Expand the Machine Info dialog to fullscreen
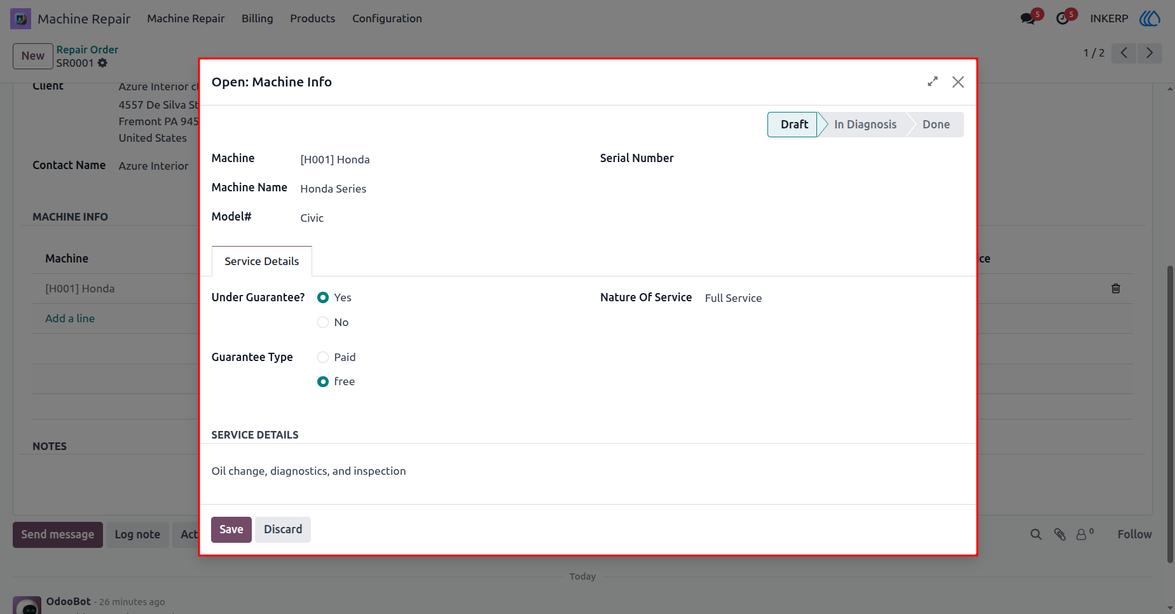Image resolution: width=1175 pixels, height=614 pixels. click(933, 81)
